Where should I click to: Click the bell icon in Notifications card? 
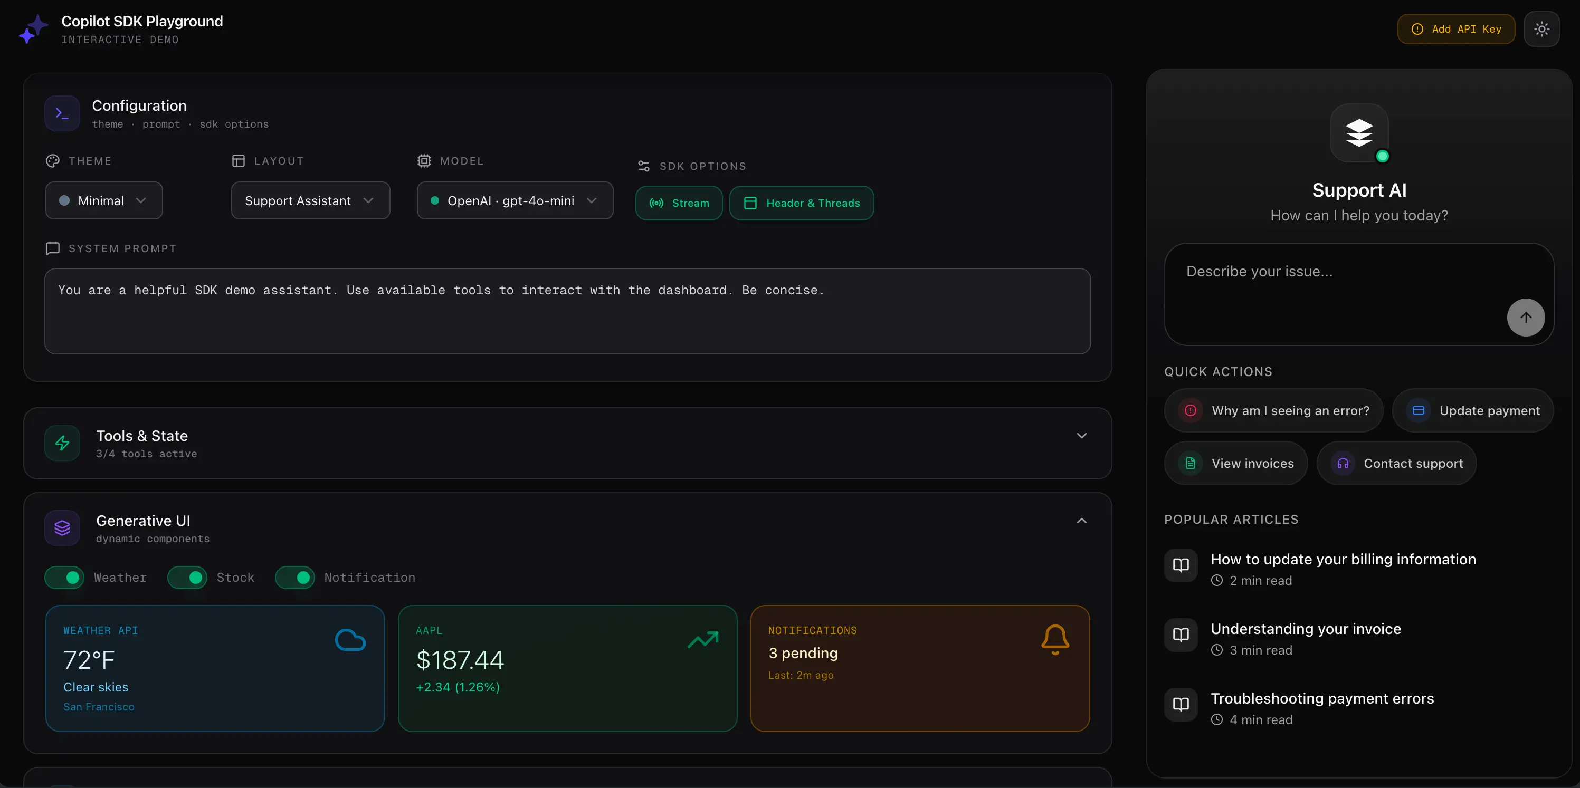pyautogui.click(x=1055, y=640)
